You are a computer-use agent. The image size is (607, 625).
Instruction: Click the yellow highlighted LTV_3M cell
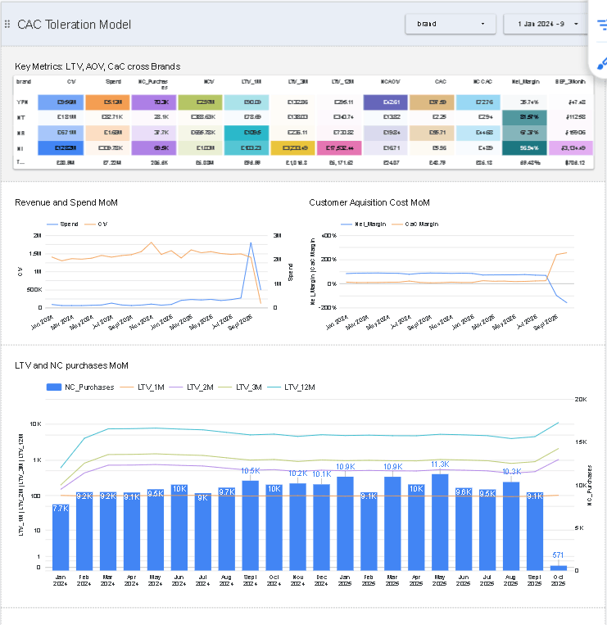(293, 148)
